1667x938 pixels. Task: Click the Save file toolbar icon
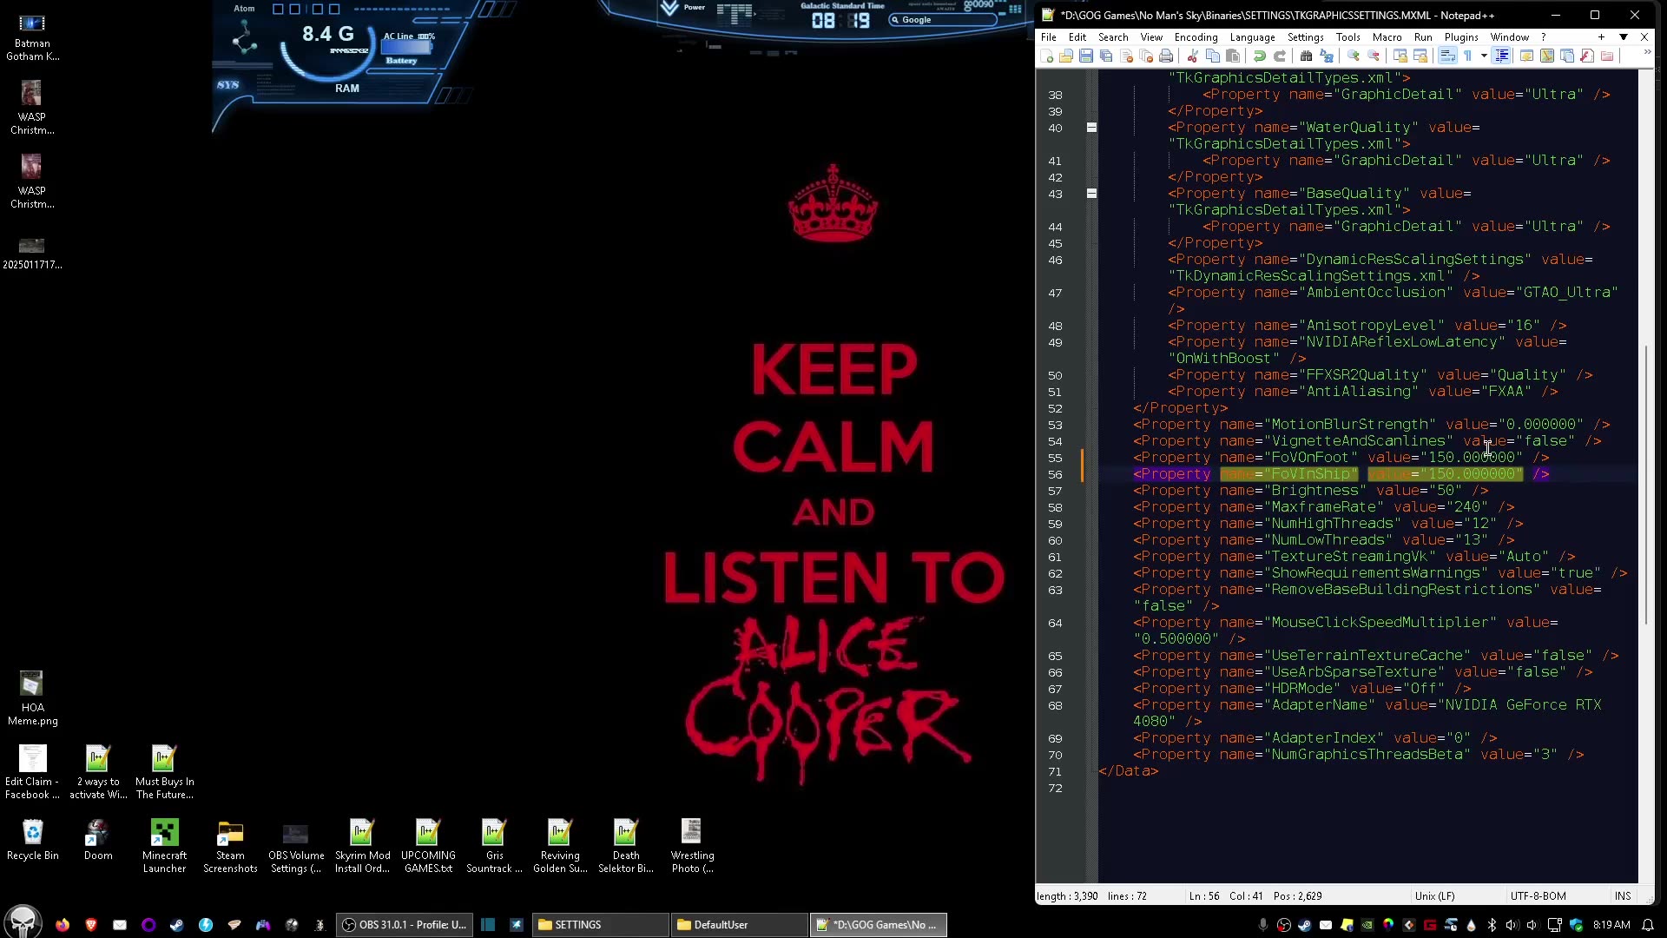(1086, 56)
